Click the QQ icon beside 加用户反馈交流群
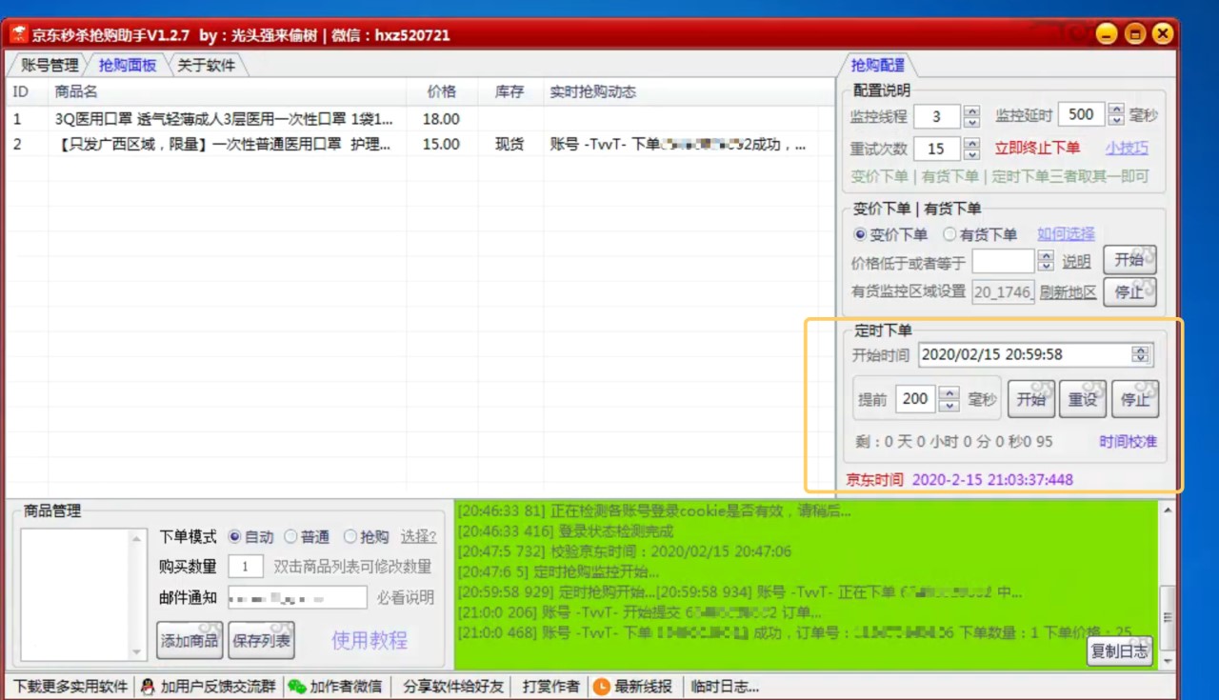Viewport: 1219px width, 700px height. pos(146,686)
